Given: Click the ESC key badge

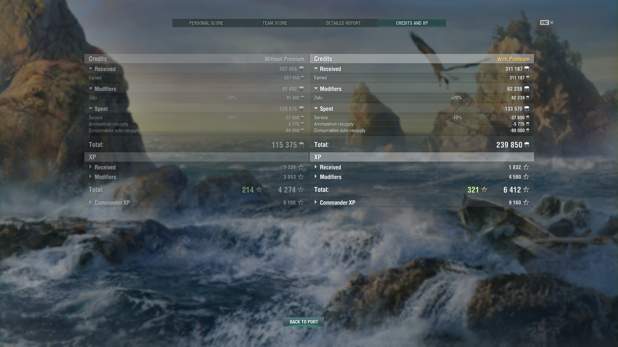Looking at the screenshot, I should (544, 22).
